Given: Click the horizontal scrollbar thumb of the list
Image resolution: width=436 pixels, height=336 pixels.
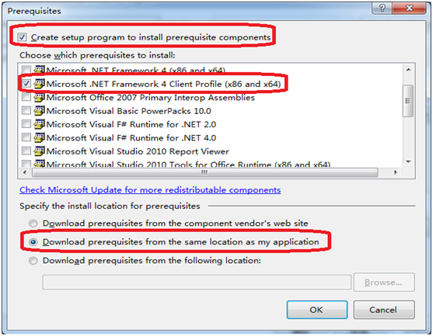Looking at the screenshot, I should tap(205, 172).
